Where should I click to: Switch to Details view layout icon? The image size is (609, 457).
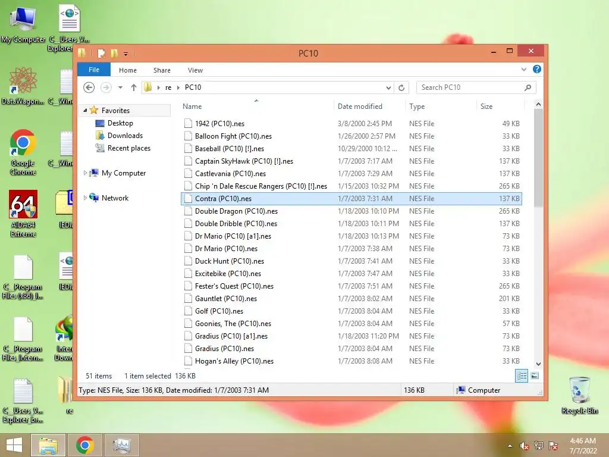tap(521, 376)
